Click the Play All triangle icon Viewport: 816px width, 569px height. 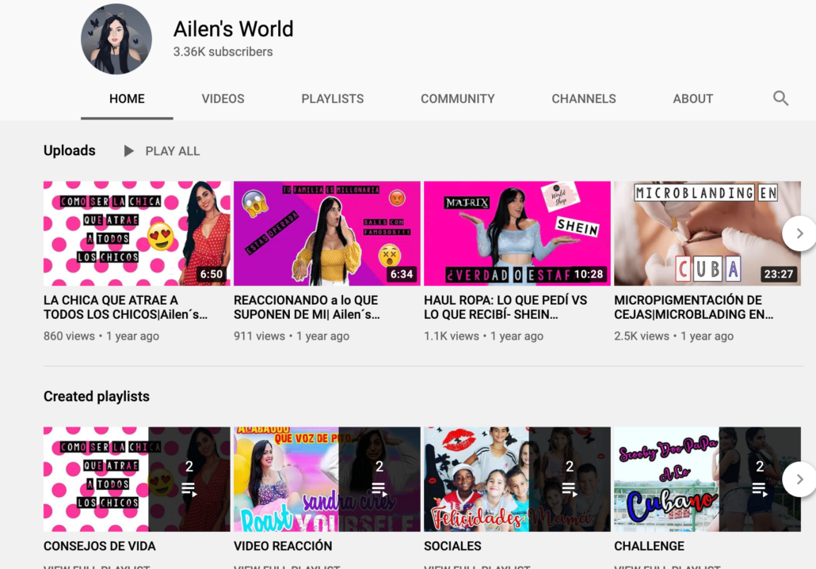point(128,151)
